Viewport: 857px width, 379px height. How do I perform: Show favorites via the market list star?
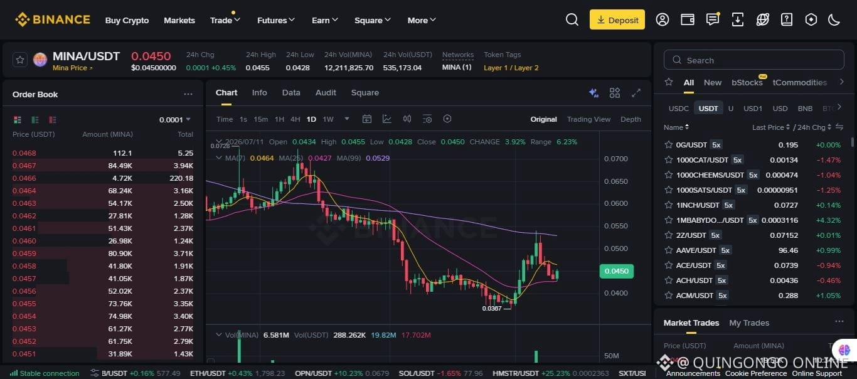(x=669, y=82)
